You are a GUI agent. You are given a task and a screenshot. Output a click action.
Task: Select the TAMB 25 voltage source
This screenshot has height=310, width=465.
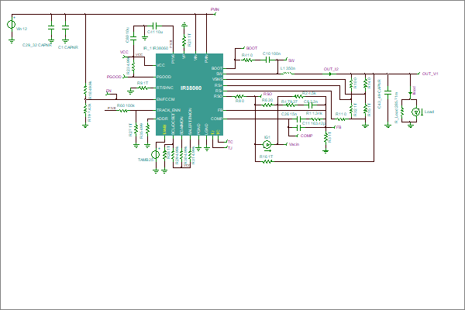(156, 154)
